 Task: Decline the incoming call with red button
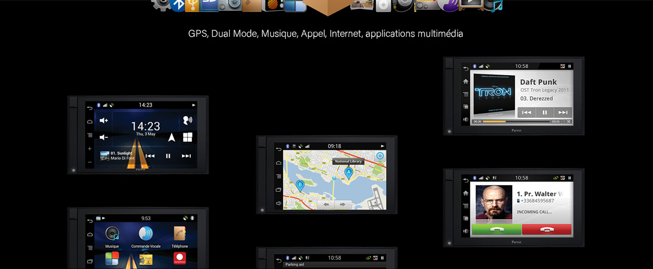[x=546, y=229]
